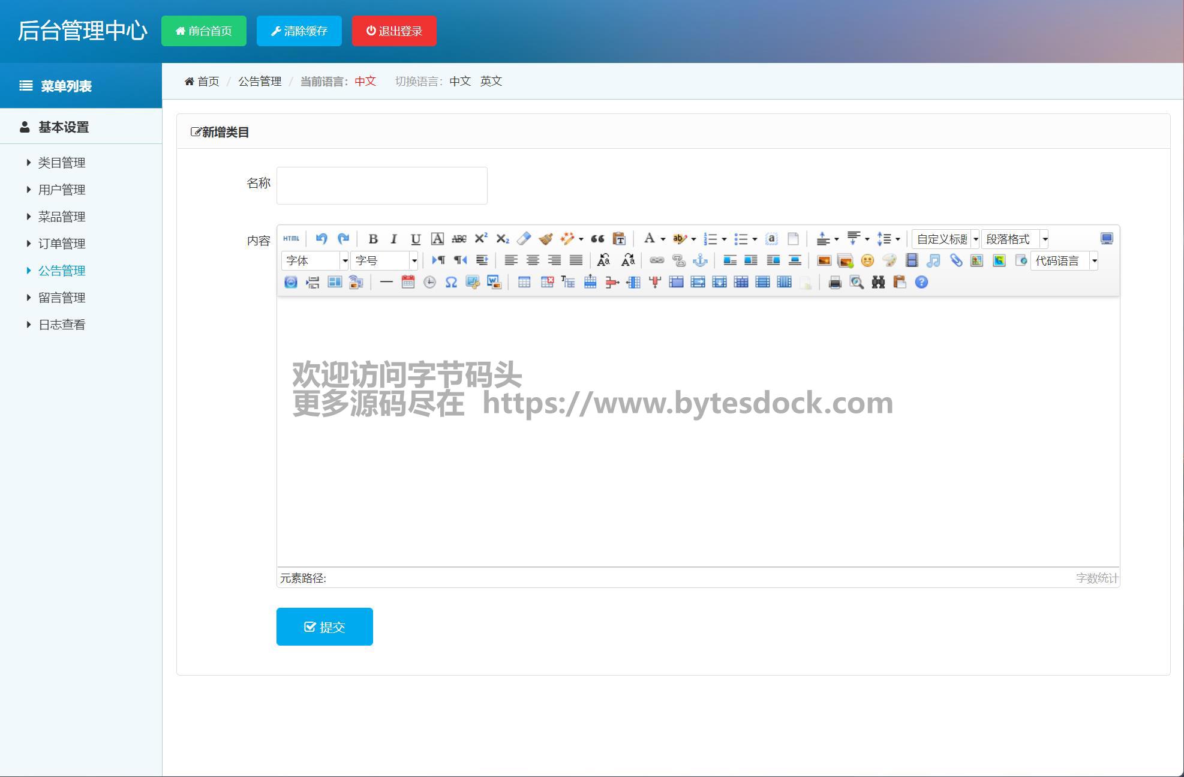Click the 提交 submit button
Image resolution: width=1184 pixels, height=777 pixels.
click(324, 626)
